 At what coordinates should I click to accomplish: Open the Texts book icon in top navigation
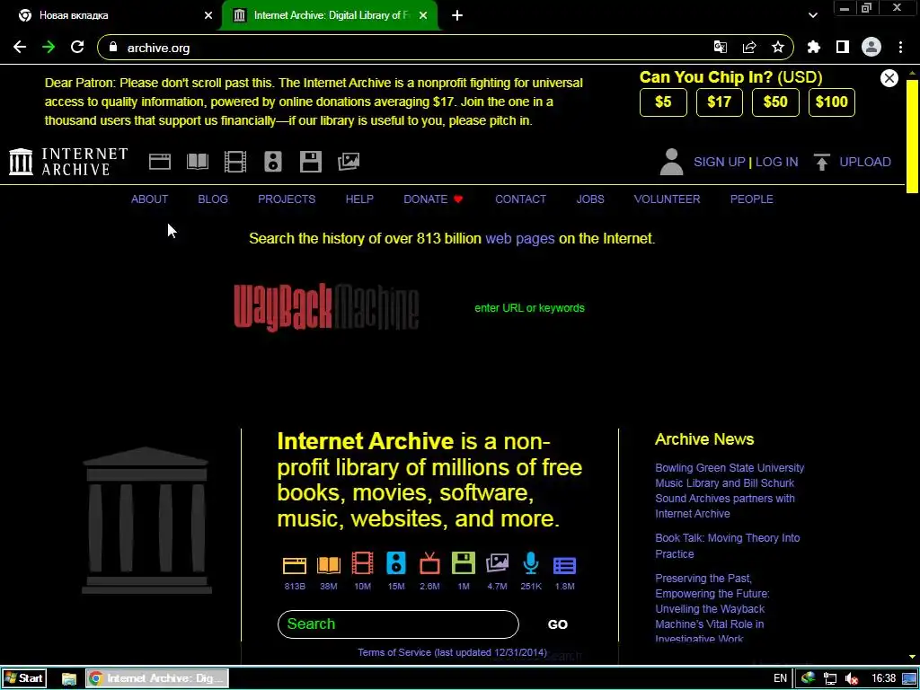pos(198,162)
